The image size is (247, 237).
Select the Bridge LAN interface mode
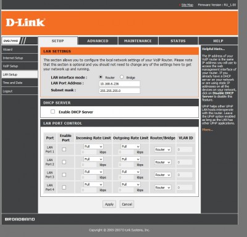[x=122, y=77]
